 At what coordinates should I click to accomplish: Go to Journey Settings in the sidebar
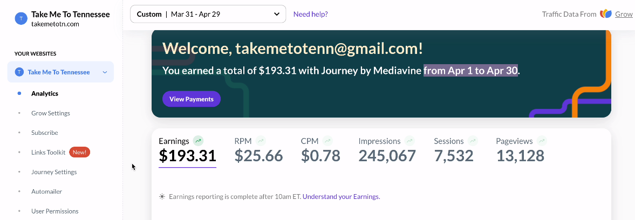pos(54,172)
